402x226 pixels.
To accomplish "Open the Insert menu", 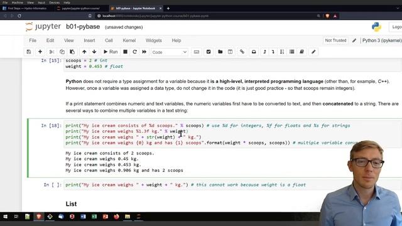I will pyautogui.click(x=89, y=40).
